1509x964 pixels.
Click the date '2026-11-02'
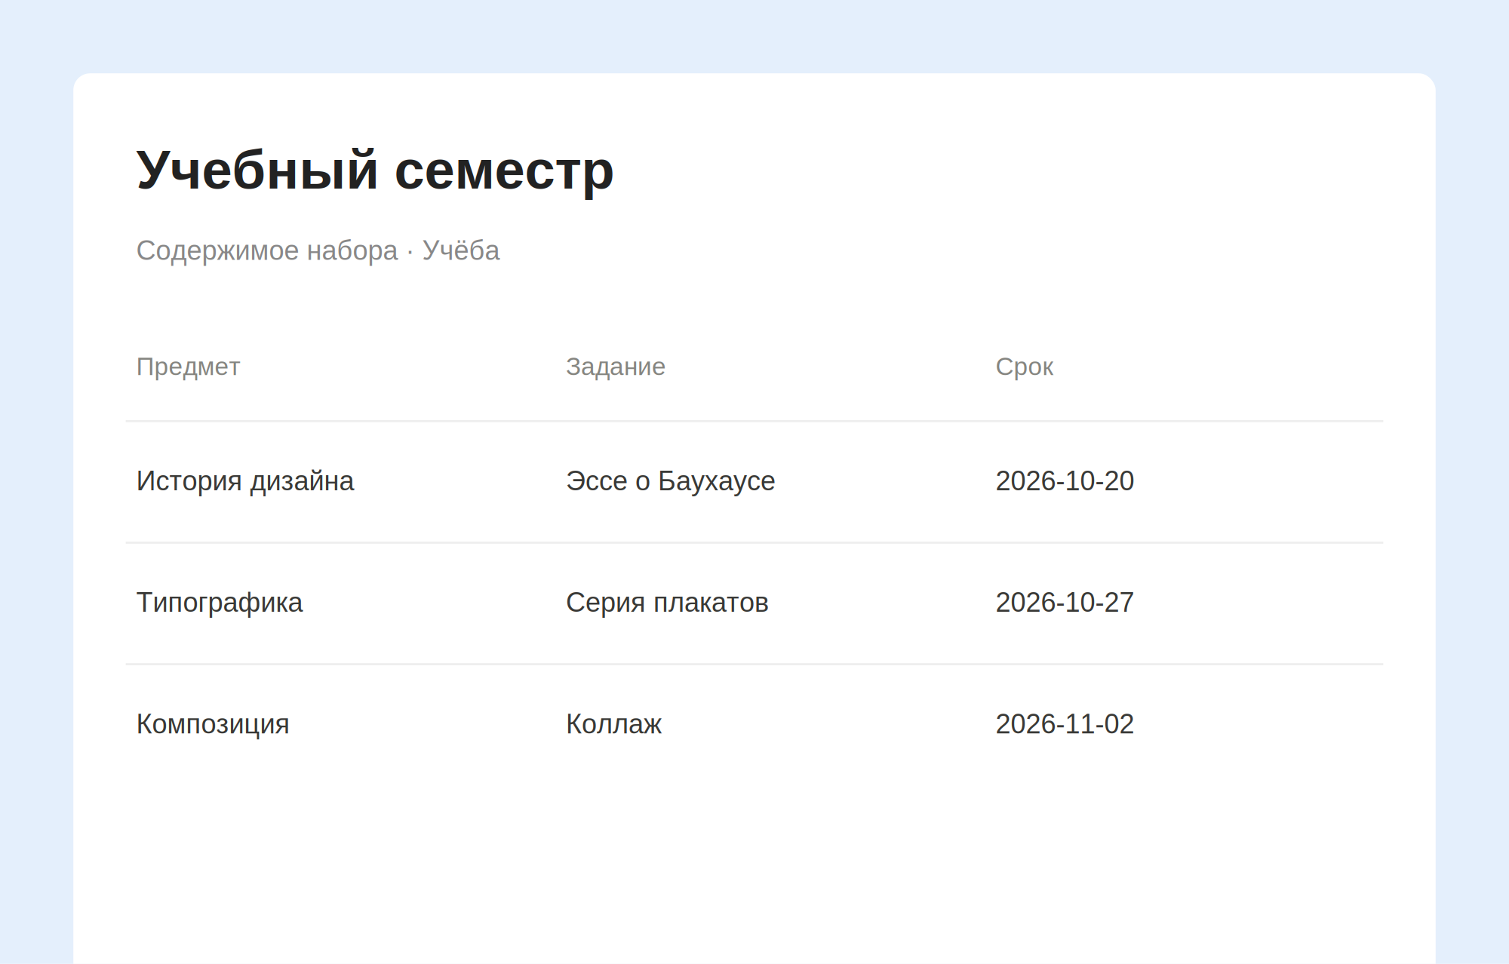(1065, 724)
